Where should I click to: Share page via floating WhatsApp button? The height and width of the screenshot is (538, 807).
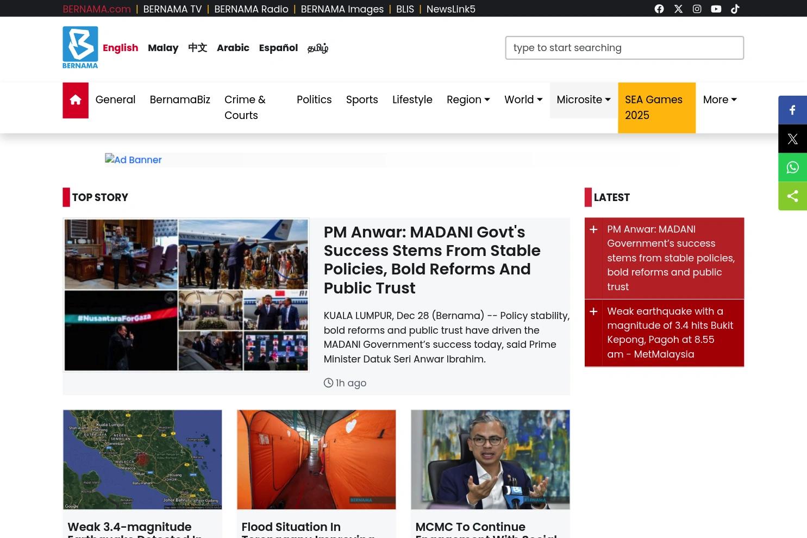[x=792, y=167]
